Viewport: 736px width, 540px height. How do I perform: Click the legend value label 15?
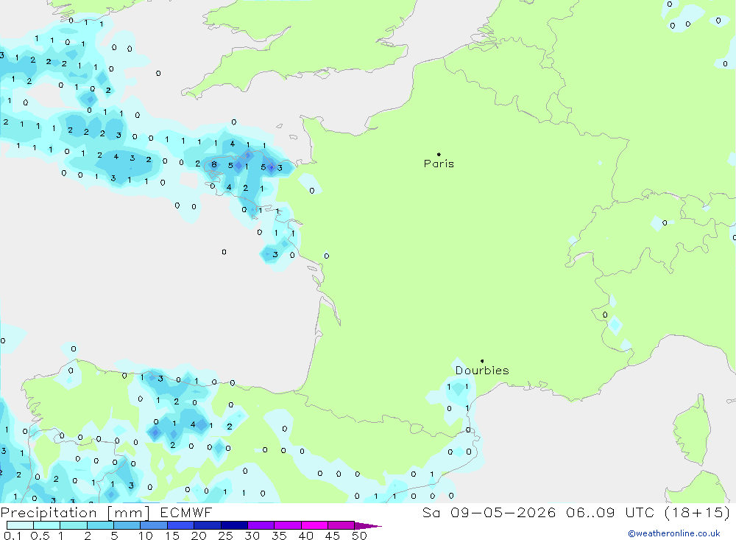[x=172, y=536]
